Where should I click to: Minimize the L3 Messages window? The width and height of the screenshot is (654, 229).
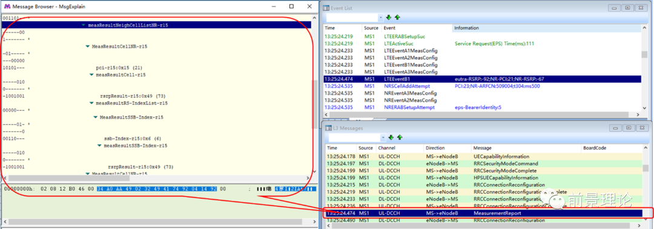point(616,128)
